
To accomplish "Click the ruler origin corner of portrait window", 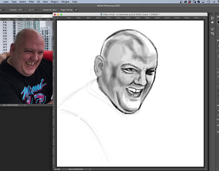I will [x=54, y=18].
